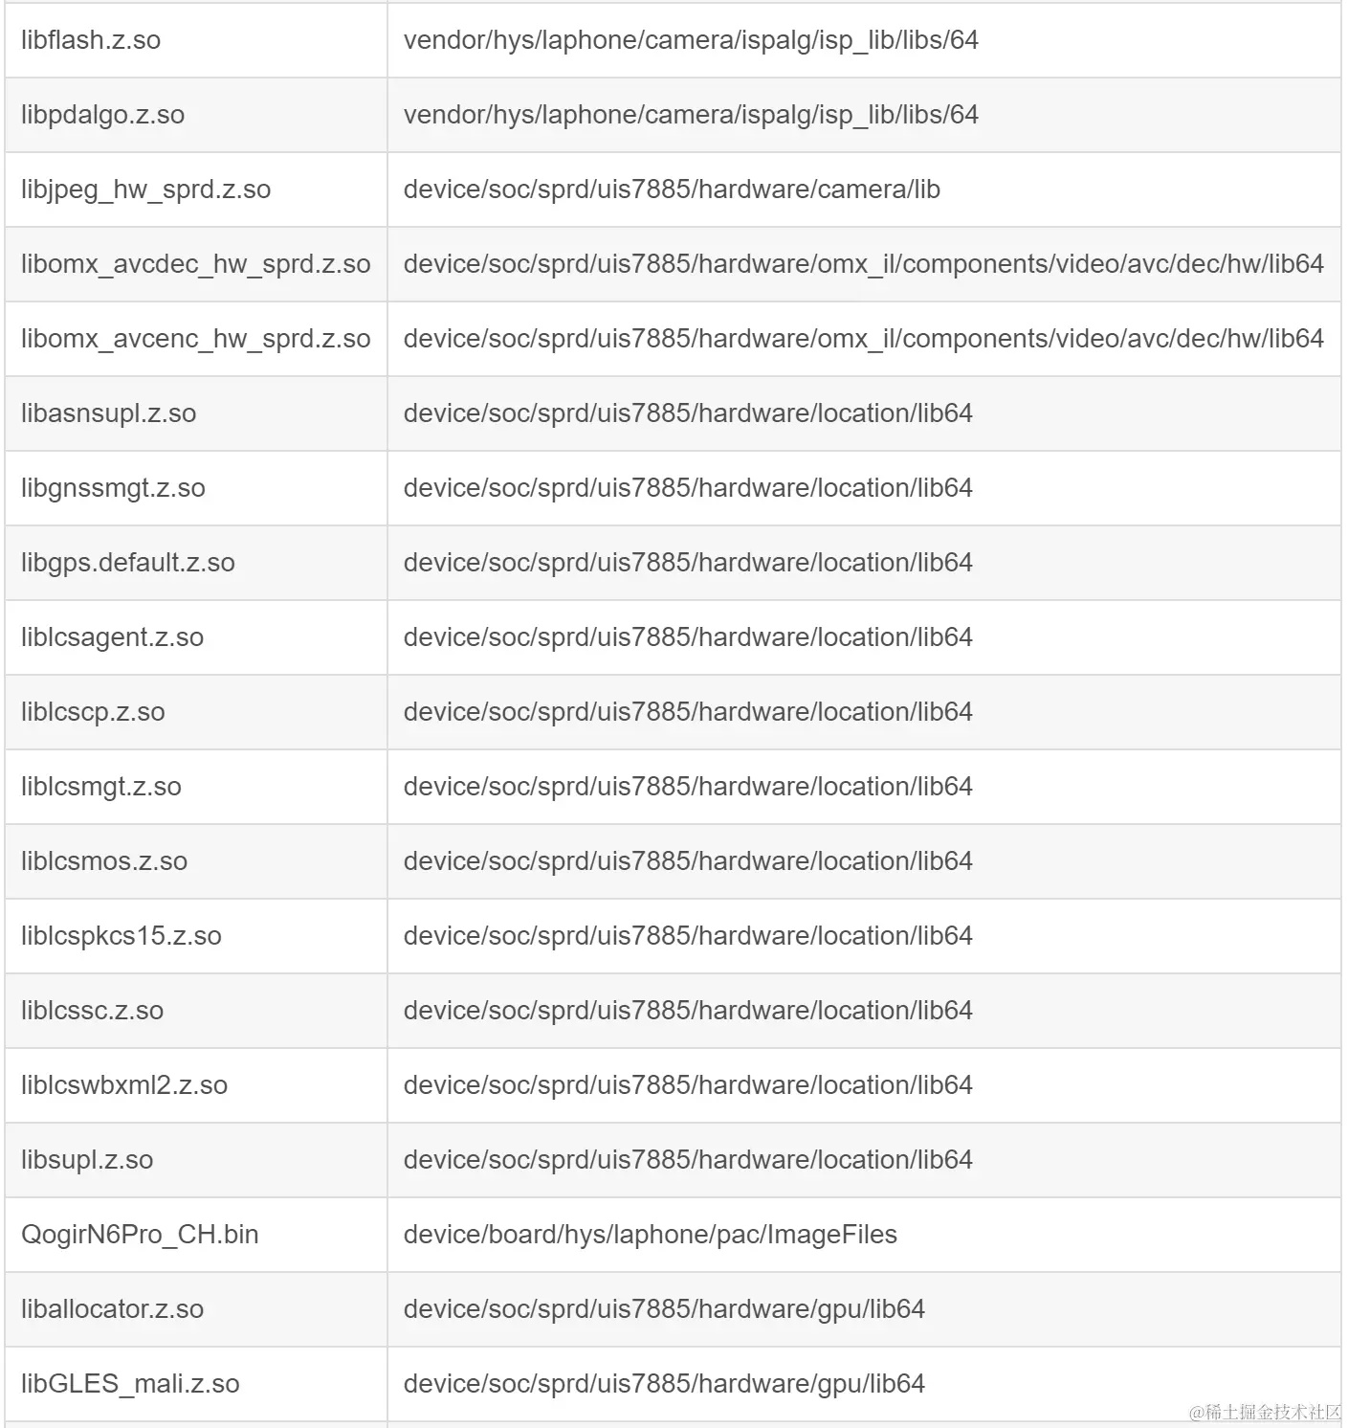
Task: Click the libjpeg_hw_sprd.z.so entry
Action: (145, 190)
